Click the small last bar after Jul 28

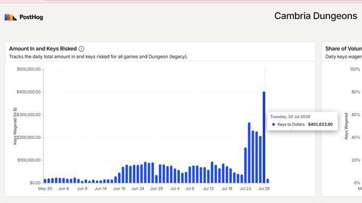point(268,181)
